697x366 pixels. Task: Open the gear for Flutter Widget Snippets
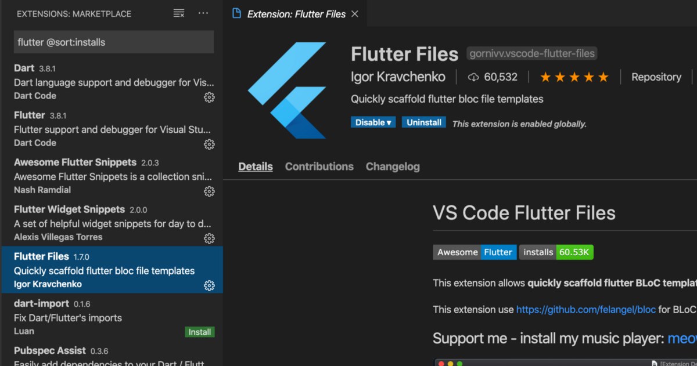pyautogui.click(x=209, y=238)
